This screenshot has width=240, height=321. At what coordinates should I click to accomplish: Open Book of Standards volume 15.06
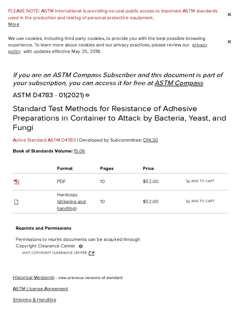(79, 151)
